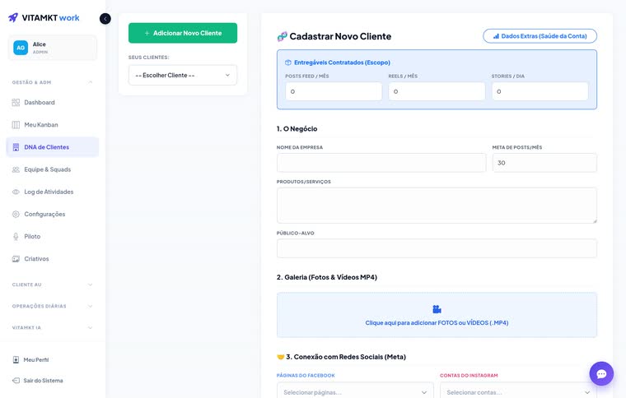Open Criativos from the sidebar
626x398 pixels.
pyautogui.click(x=52, y=258)
